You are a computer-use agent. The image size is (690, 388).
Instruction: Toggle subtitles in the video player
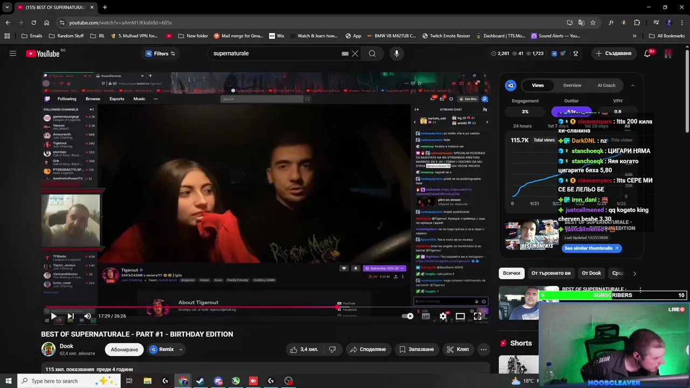[426, 316]
